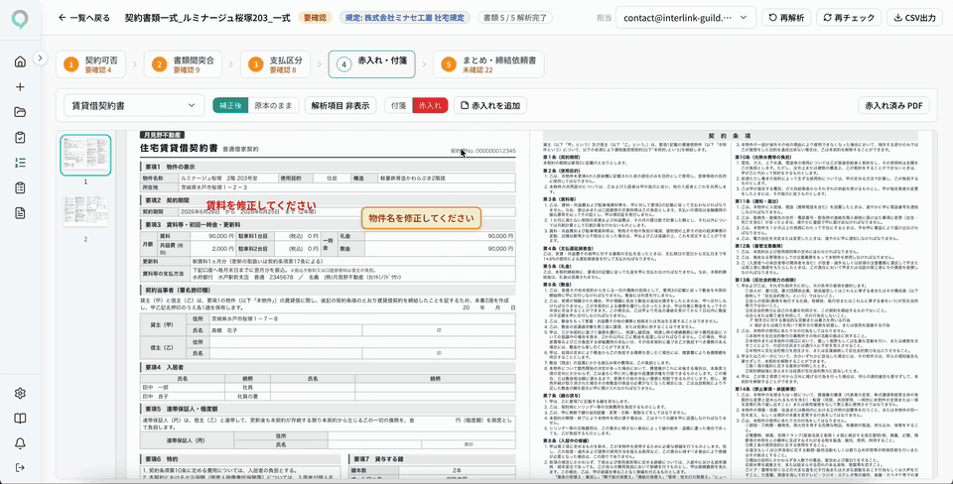
Task: Switch view to 原本のまま
Action: (x=274, y=105)
